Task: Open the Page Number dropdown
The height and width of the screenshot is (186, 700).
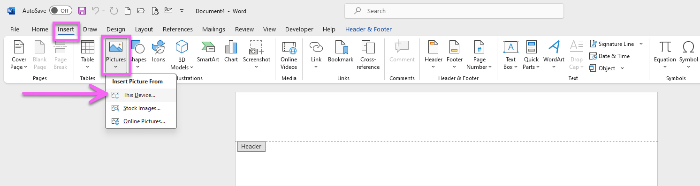Action: [x=479, y=55]
